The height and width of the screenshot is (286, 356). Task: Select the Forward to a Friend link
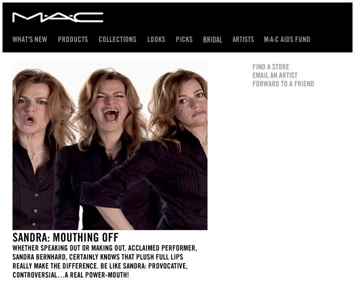tap(283, 84)
